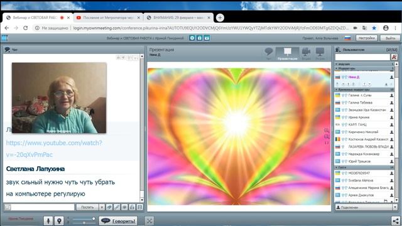Image resolution: width=402 pixels, height=226 pixels.
Task: Click the lock icon in conference header
Action: click(200, 38)
